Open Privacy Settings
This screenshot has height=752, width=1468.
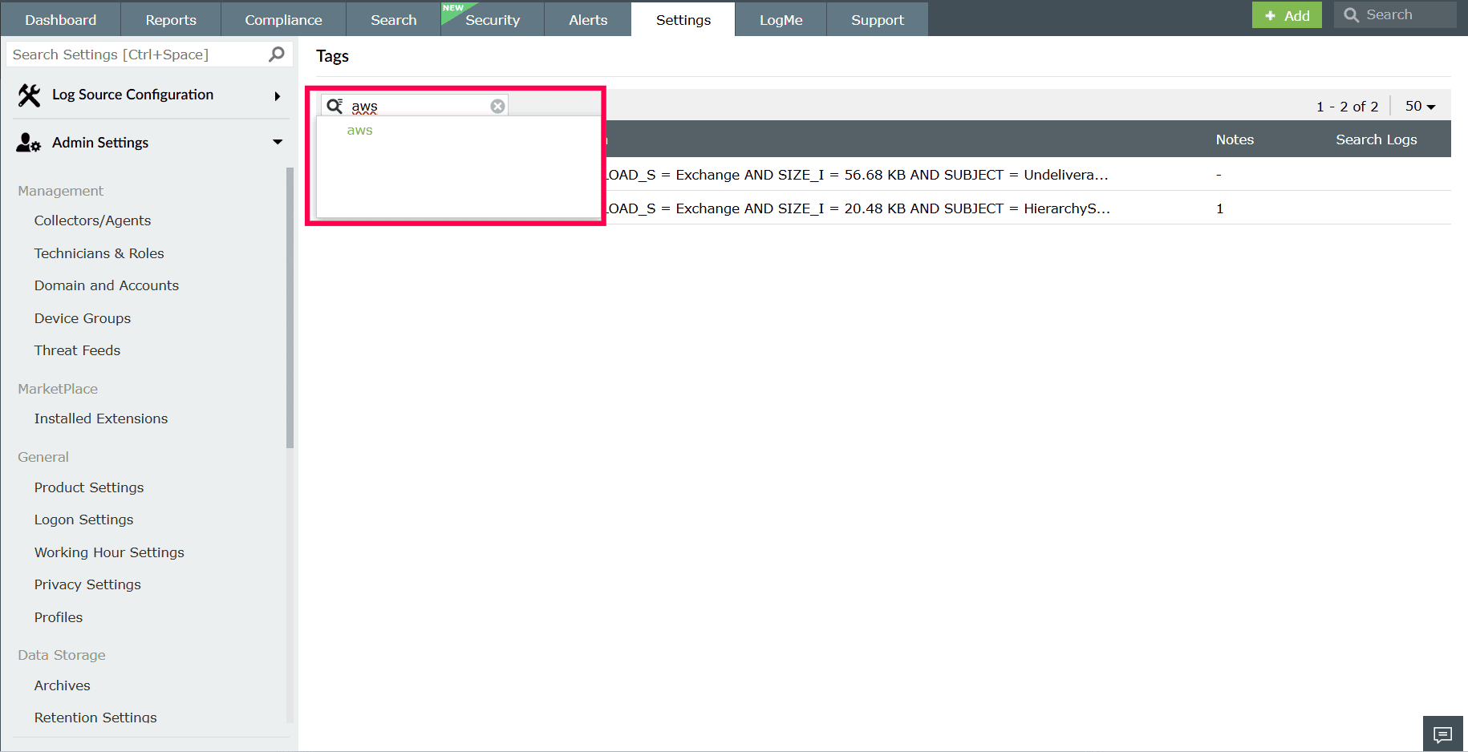tap(87, 584)
